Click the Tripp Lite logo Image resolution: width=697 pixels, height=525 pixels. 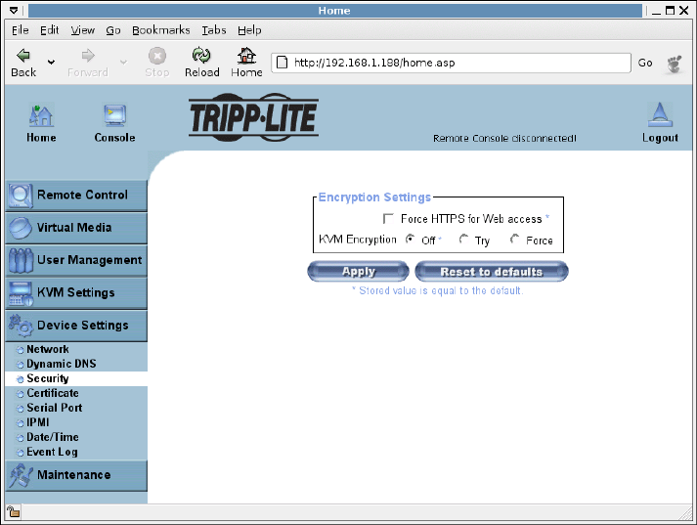click(253, 117)
